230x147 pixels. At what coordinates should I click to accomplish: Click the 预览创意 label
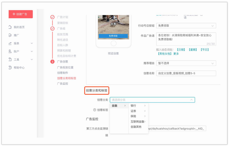[113, 53]
